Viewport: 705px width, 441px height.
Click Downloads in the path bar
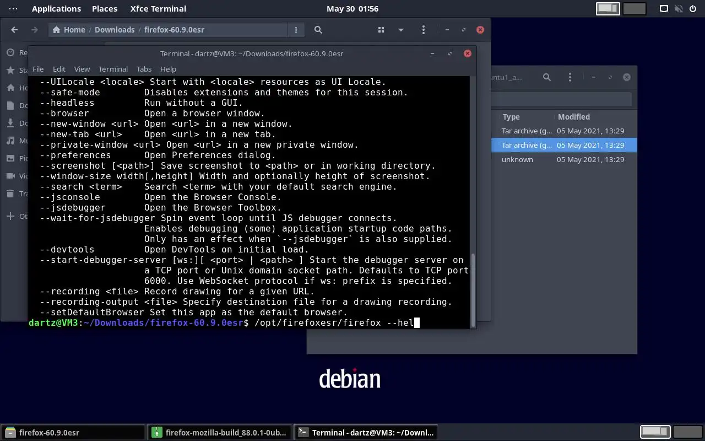coord(115,30)
